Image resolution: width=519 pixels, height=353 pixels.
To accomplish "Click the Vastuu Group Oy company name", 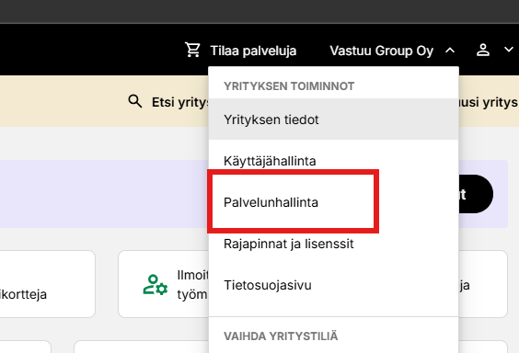I will coord(382,51).
